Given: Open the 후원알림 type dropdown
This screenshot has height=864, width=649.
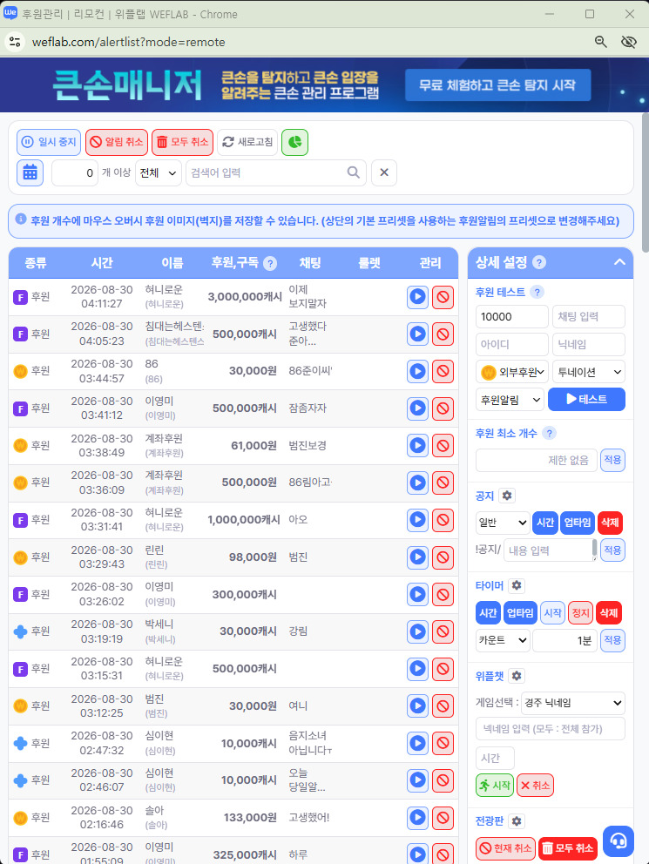Looking at the screenshot, I should 510,400.
